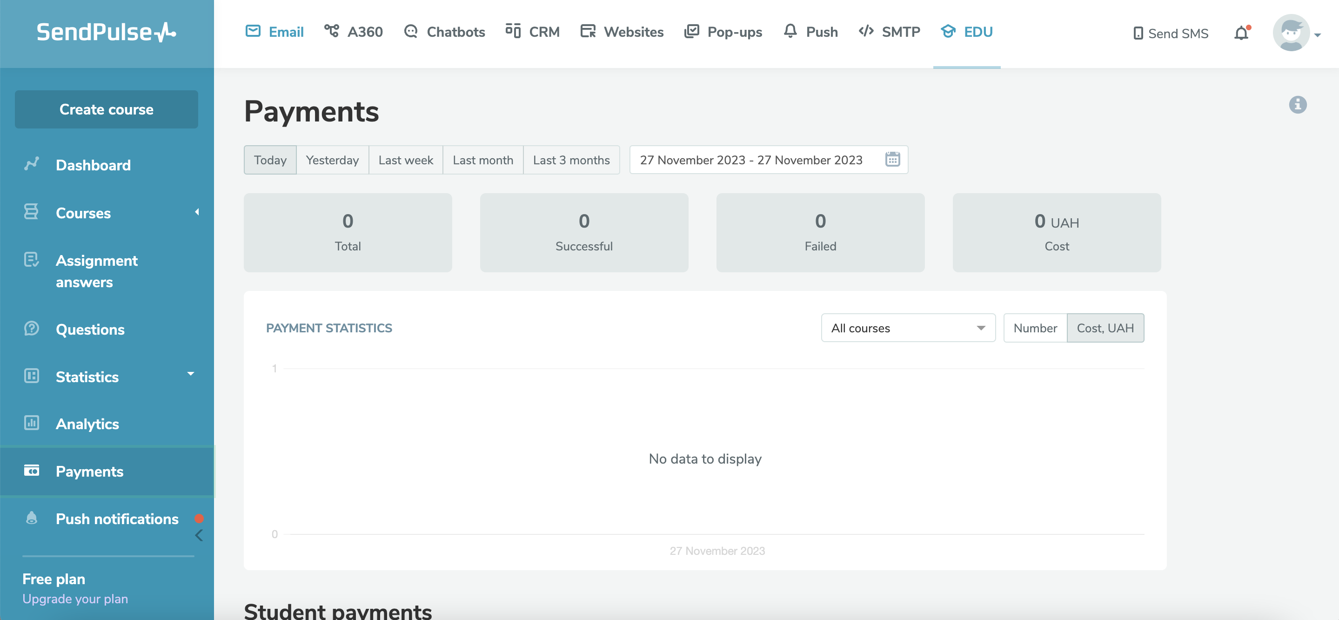Select the Last month period filter

click(x=483, y=160)
